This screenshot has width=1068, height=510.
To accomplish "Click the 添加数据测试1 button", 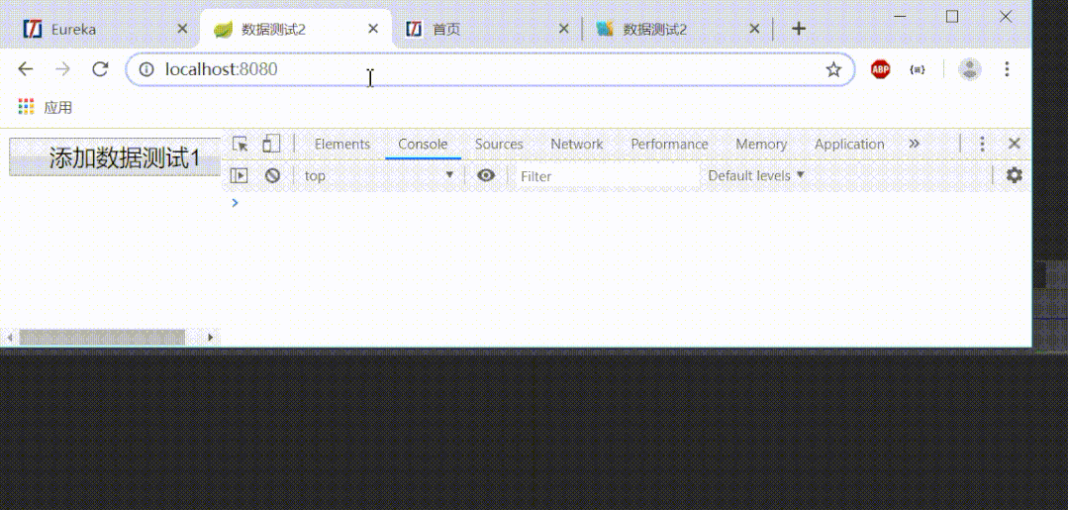I will pyautogui.click(x=115, y=157).
